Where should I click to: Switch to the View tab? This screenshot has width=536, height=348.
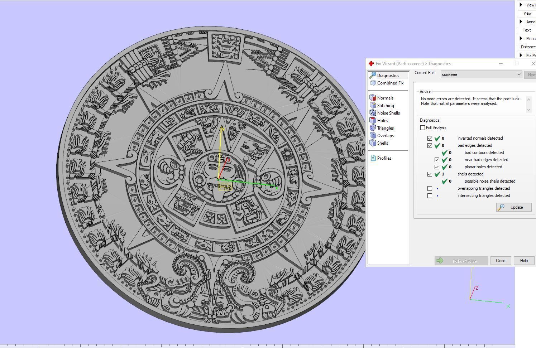(x=527, y=13)
